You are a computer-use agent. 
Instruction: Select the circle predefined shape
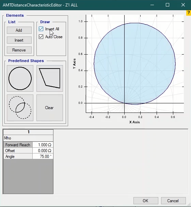point(20,78)
